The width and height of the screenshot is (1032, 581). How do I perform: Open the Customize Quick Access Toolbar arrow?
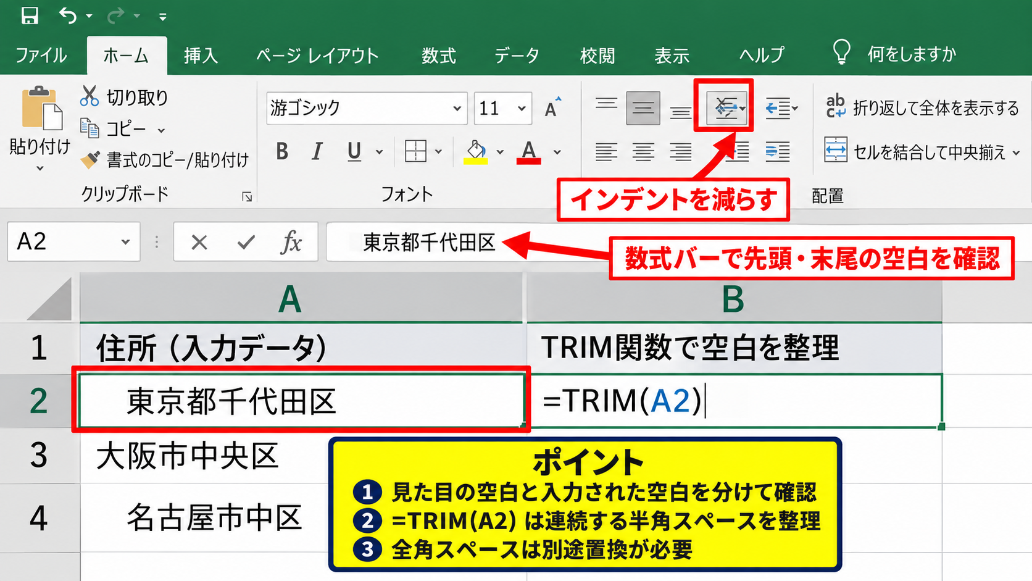[x=162, y=17]
